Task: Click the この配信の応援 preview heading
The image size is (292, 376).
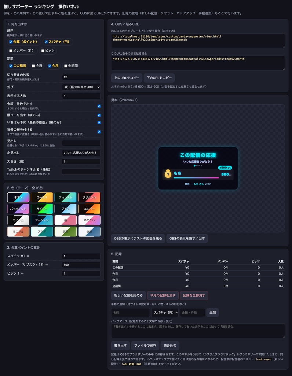Action: coord(198,155)
